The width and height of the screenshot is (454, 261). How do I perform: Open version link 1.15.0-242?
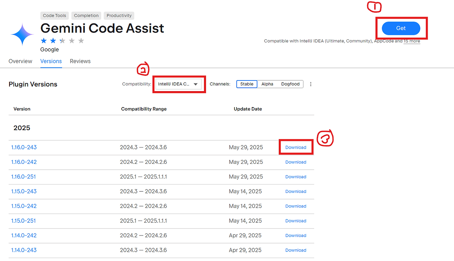tap(24, 206)
